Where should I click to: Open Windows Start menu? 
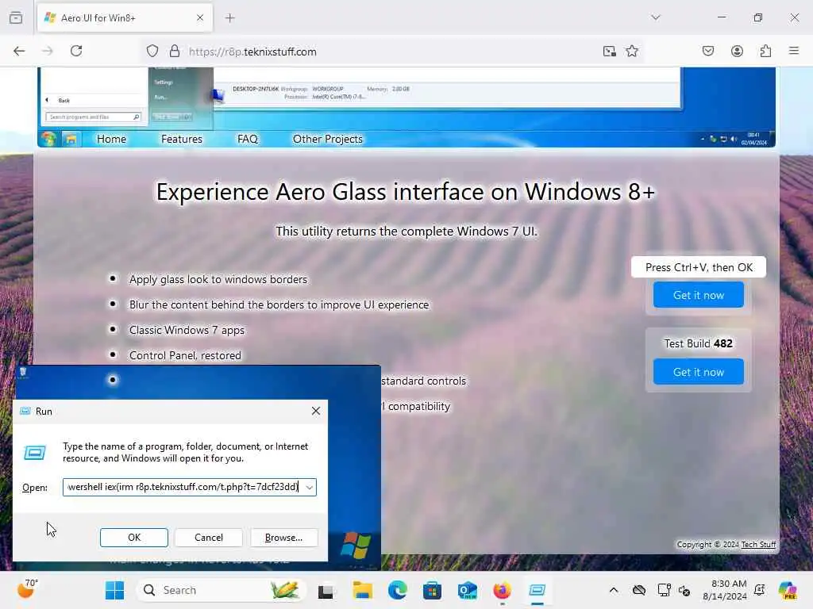pyautogui.click(x=114, y=590)
